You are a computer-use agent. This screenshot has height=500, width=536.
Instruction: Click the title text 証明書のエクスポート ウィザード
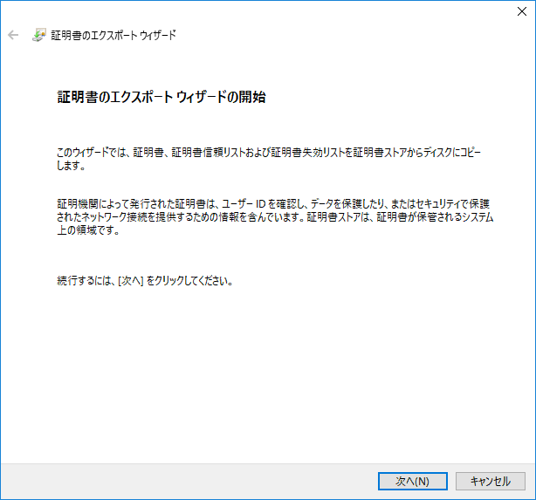click(x=113, y=35)
